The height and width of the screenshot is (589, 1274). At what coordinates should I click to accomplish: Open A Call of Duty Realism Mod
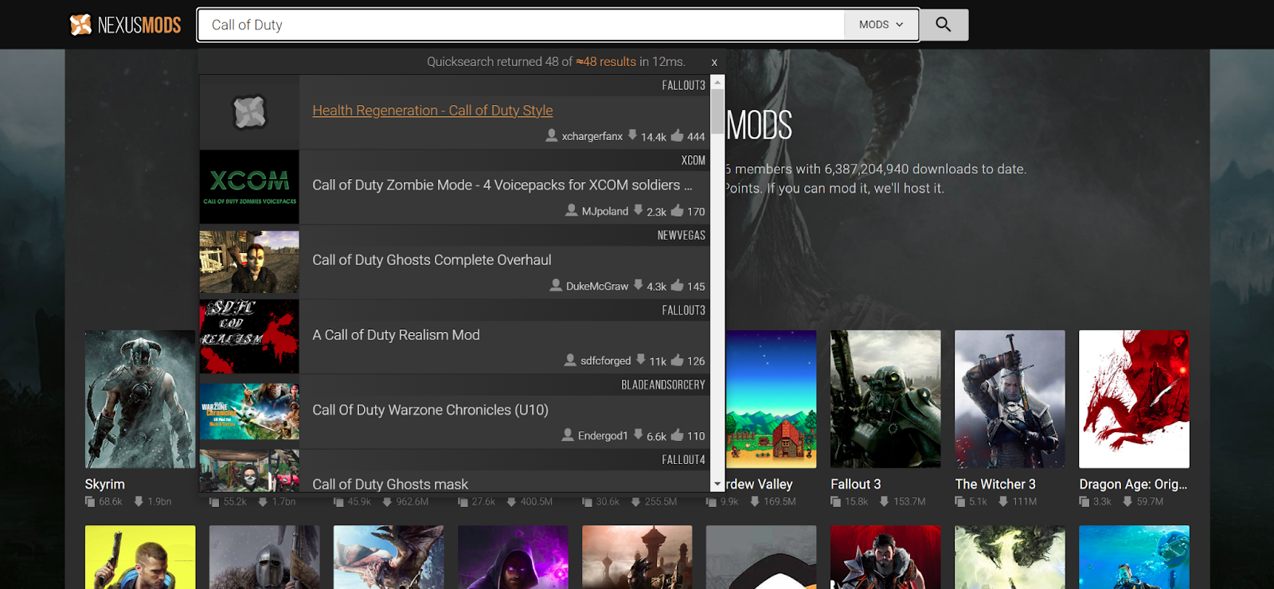click(396, 335)
